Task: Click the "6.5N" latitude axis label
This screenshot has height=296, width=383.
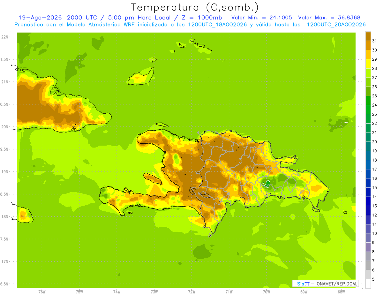Action: coord(5,284)
